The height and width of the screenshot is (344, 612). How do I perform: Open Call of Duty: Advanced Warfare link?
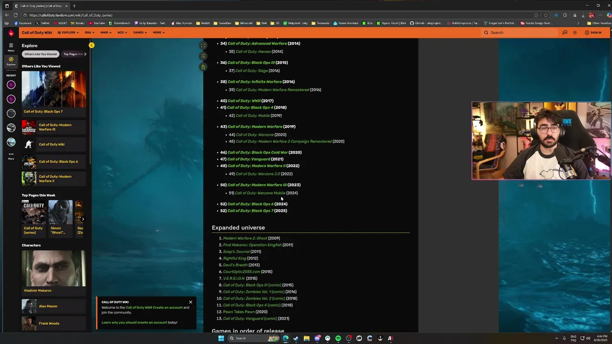click(x=257, y=43)
